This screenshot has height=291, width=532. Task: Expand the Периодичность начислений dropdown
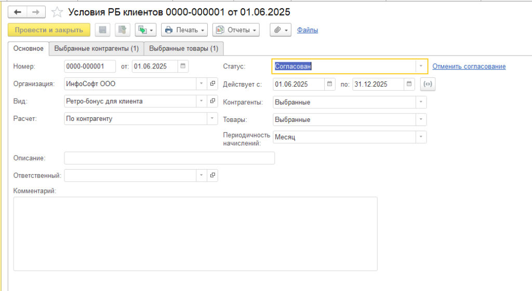(x=420, y=137)
